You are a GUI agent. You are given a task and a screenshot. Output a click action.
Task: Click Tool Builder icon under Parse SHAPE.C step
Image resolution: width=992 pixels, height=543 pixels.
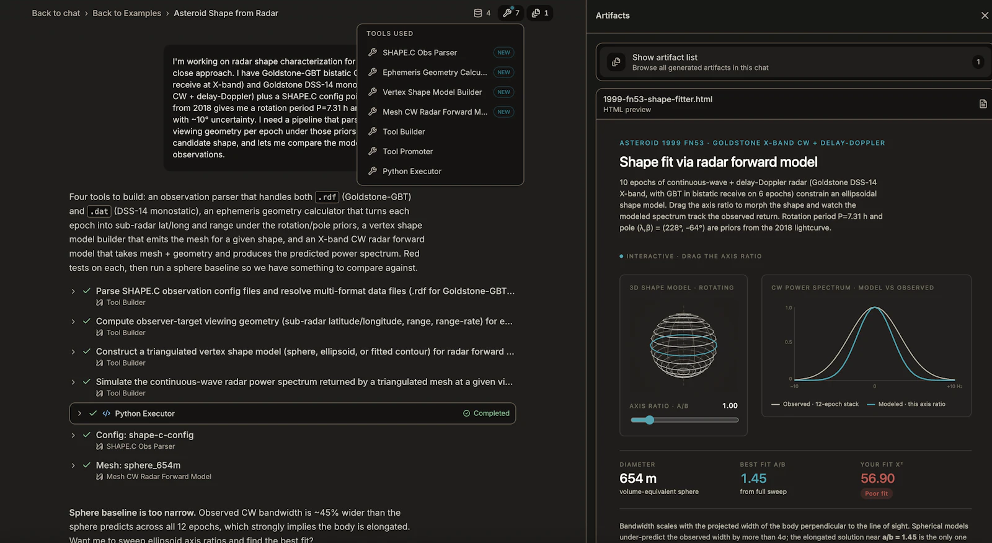click(x=100, y=302)
